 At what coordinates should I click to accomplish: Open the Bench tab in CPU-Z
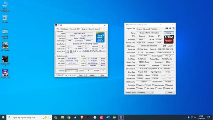coord(91,29)
